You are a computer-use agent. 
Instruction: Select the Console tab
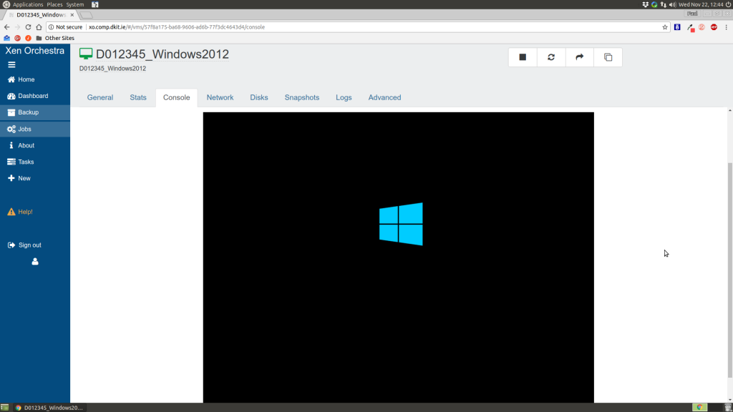[176, 97]
